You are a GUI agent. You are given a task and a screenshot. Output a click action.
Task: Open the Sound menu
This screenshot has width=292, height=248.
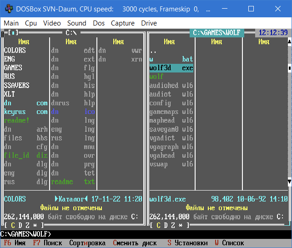[x=77, y=23]
